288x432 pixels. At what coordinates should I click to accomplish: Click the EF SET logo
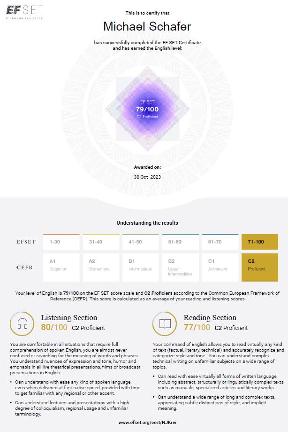pyautogui.click(x=25, y=12)
